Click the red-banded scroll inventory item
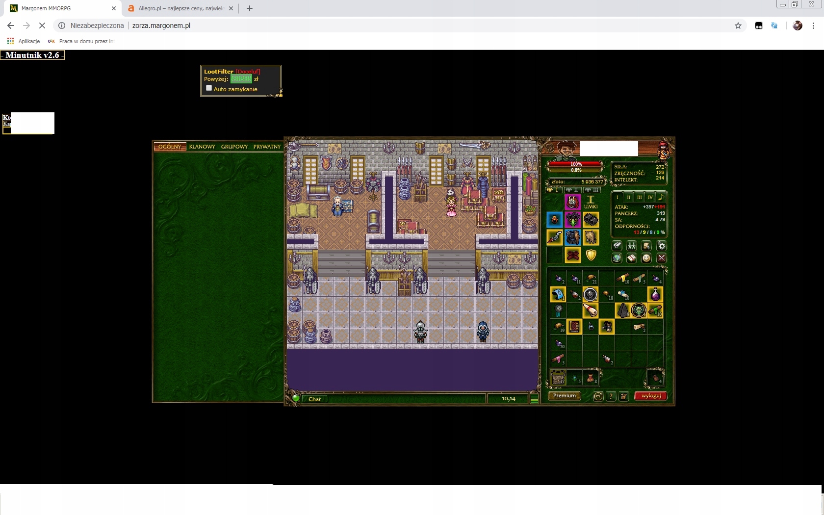This screenshot has width=824, height=515. pyautogui.click(x=590, y=310)
